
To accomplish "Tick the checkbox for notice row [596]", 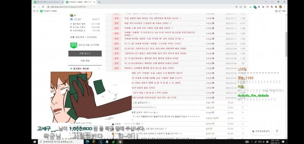I will click(108, 23).
